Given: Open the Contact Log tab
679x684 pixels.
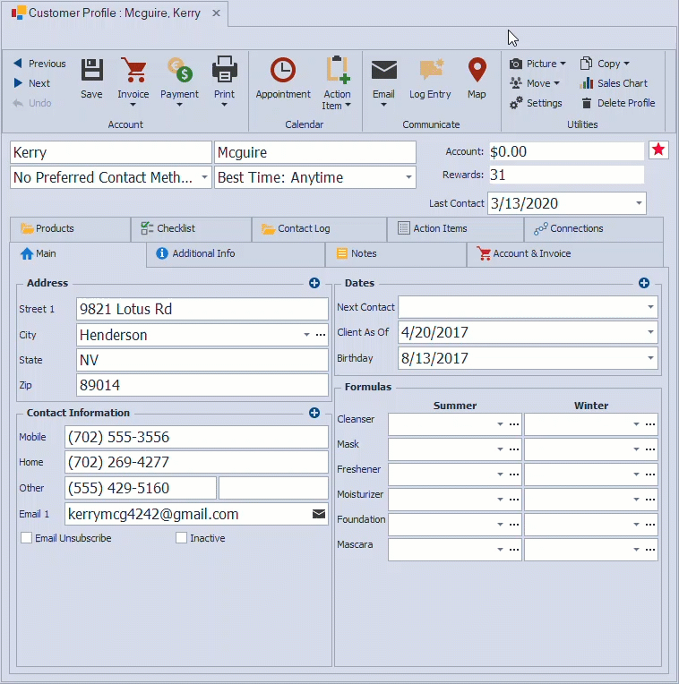Looking at the screenshot, I should [x=320, y=228].
